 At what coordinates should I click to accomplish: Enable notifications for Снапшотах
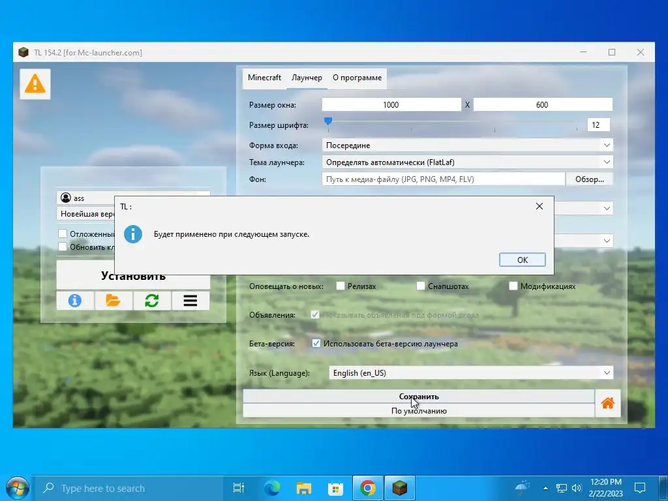click(x=421, y=286)
